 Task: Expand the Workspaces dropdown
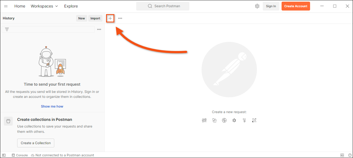(x=44, y=6)
